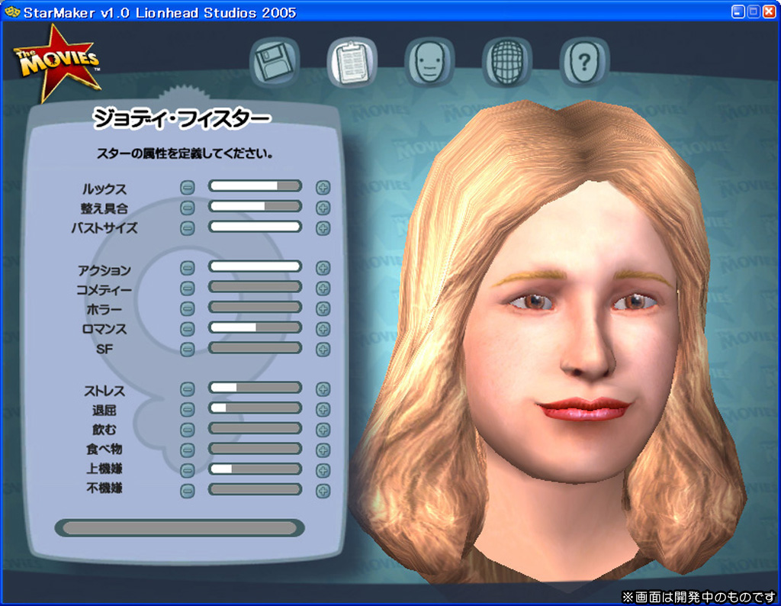
Task: Increase コメディー with its plus button
Action: (x=323, y=288)
